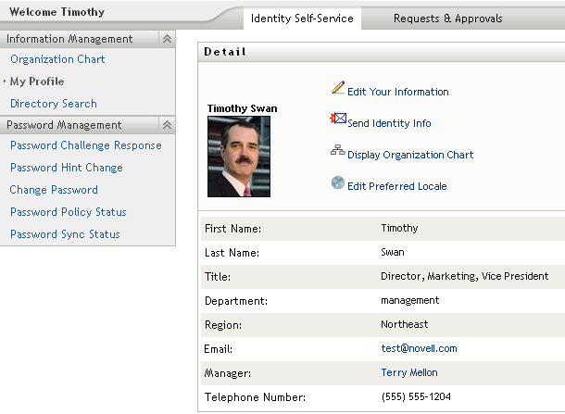Open manager Terry Mellon's profile
565x414 pixels.
[x=409, y=372]
